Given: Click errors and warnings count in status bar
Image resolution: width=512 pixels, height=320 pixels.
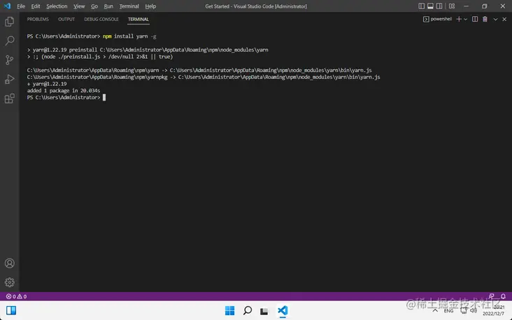Looking at the screenshot, I should tap(16, 296).
